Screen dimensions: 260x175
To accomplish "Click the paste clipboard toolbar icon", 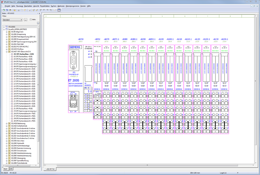I will 25,10.
